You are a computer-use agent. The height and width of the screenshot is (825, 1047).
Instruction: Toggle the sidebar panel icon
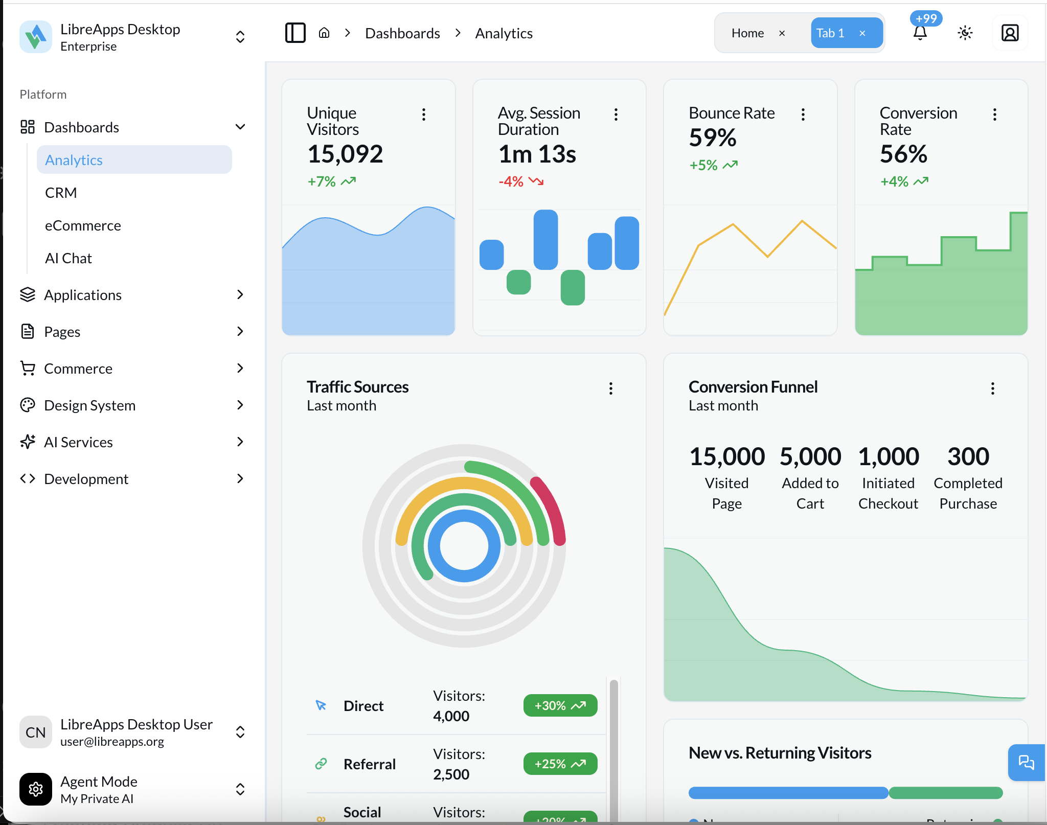(x=295, y=33)
